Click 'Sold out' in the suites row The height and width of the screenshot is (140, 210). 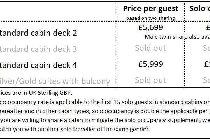(150, 80)
